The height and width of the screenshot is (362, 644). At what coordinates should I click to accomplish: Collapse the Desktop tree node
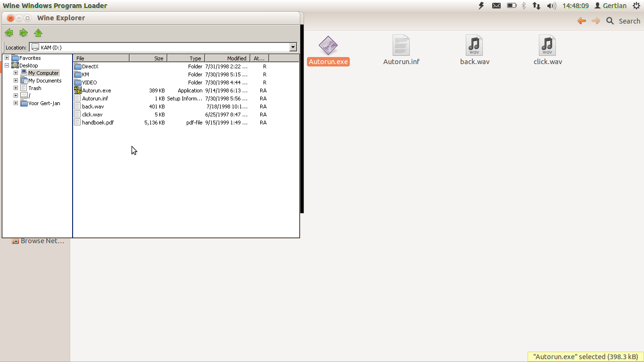7,66
